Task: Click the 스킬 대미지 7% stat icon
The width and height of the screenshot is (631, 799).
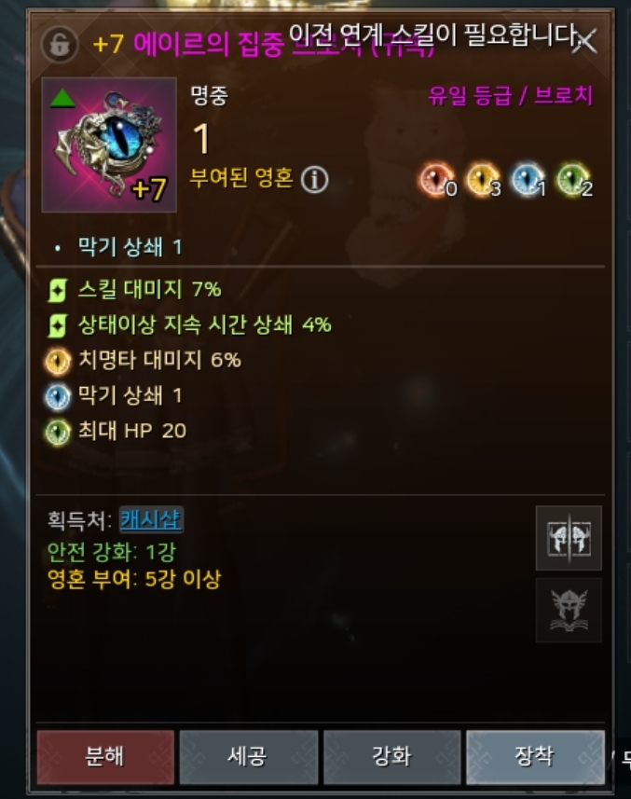Action: (x=57, y=291)
